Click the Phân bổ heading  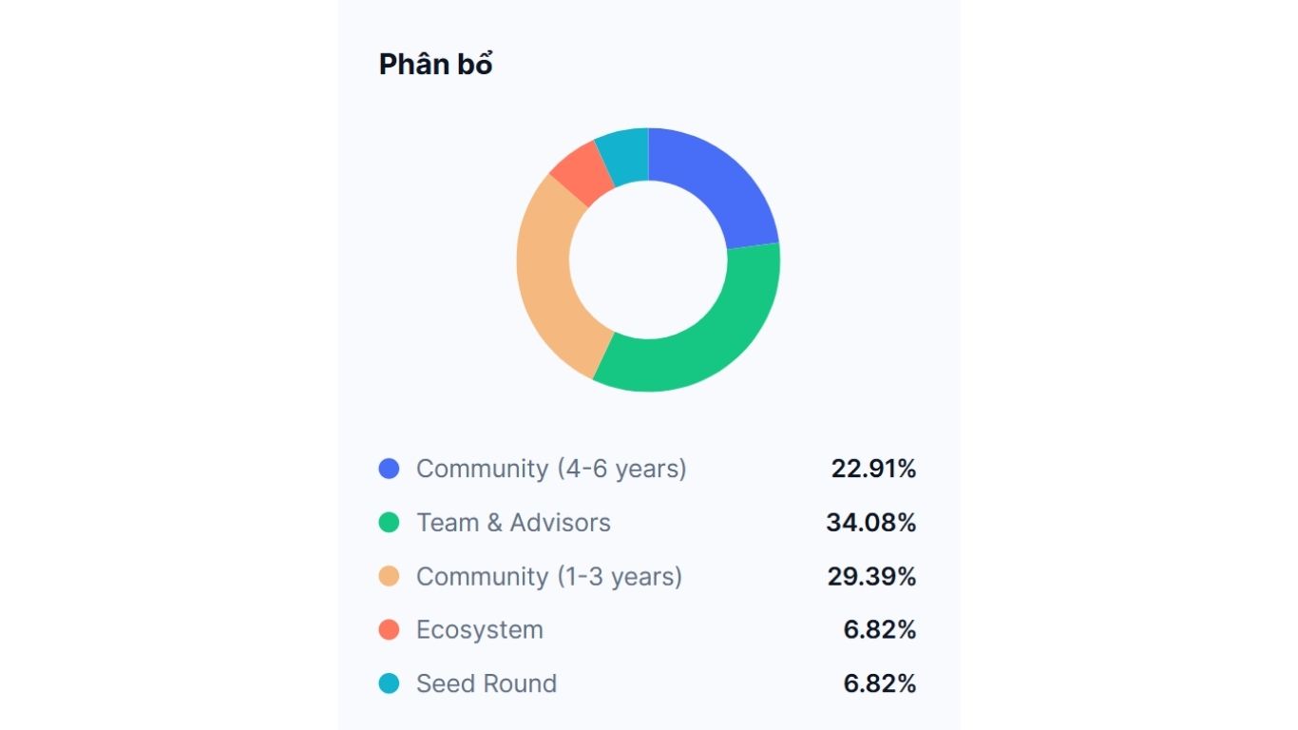click(435, 65)
